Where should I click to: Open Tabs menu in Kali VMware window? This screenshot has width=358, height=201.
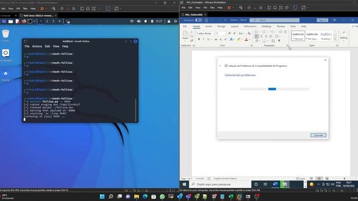coord(25,9)
